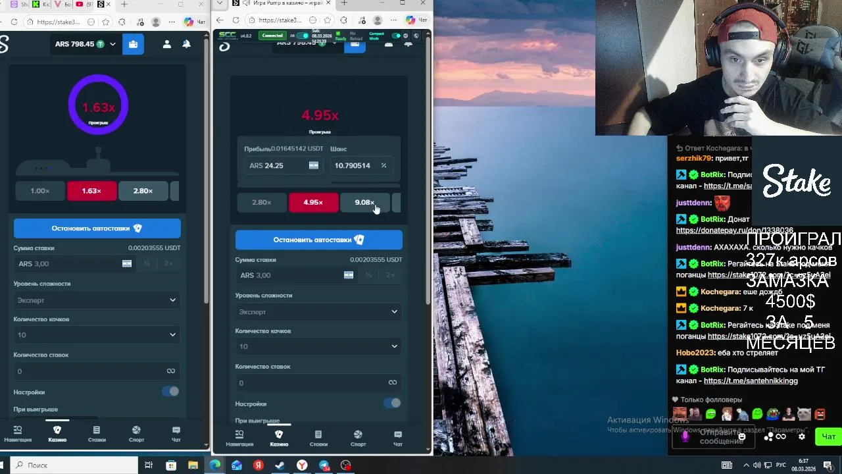Image resolution: width=842 pixels, height=474 pixels.
Task: Open the Windows Task View button
Action: coord(149,465)
